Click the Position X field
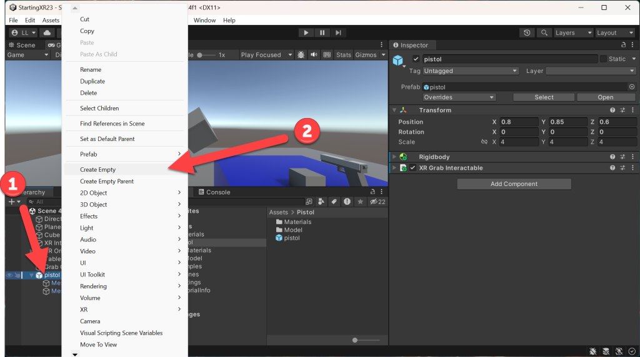The width and height of the screenshot is (640, 357). pyautogui.click(x=519, y=122)
